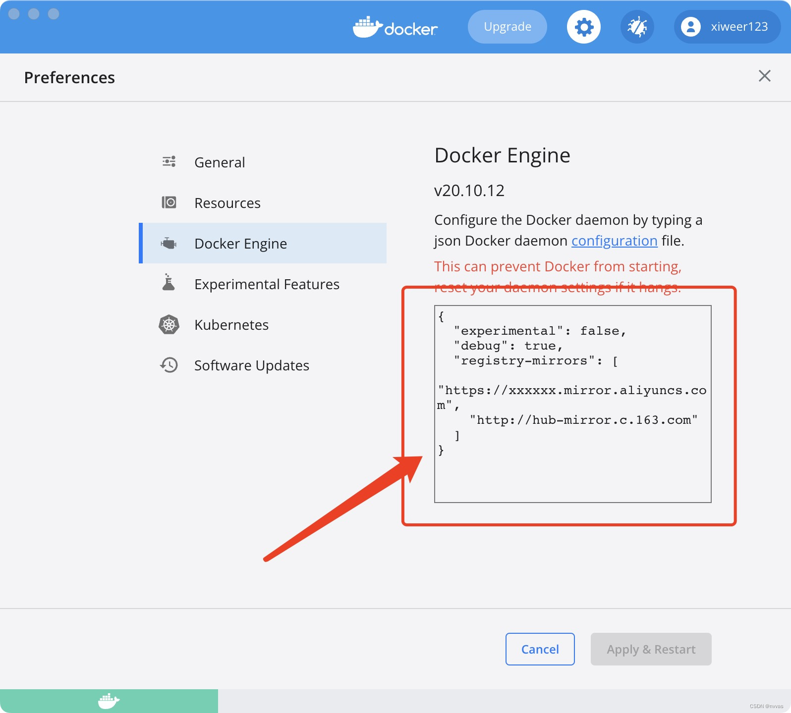Open the General preferences section
Viewport: 791px width, 713px height.
coord(263,162)
